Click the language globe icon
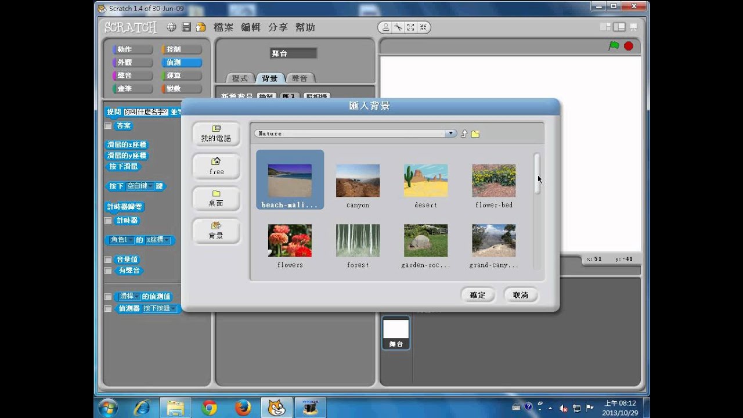The height and width of the screenshot is (418, 743). tap(171, 27)
